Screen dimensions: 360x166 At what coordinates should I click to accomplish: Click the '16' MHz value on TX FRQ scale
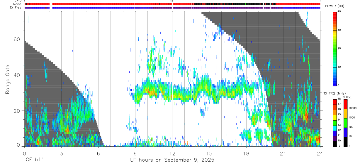340,109
